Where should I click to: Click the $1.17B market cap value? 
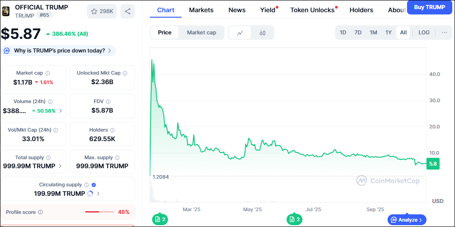[x=23, y=82]
